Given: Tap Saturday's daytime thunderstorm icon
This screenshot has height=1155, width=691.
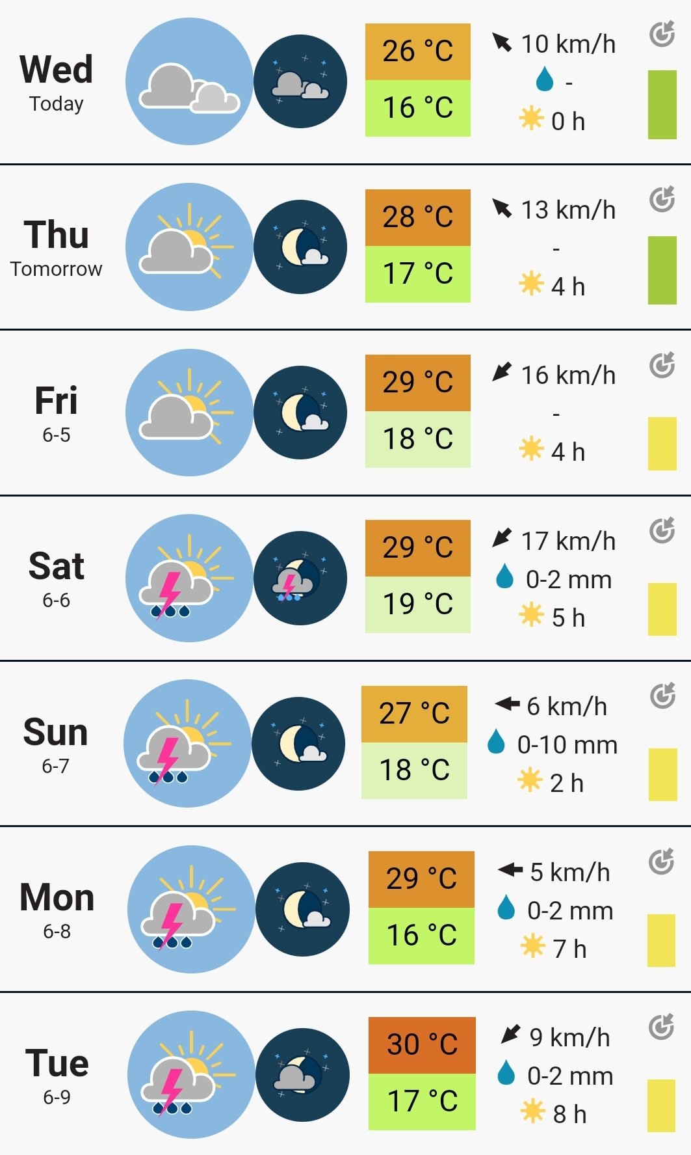Looking at the screenshot, I should click(x=189, y=578).
